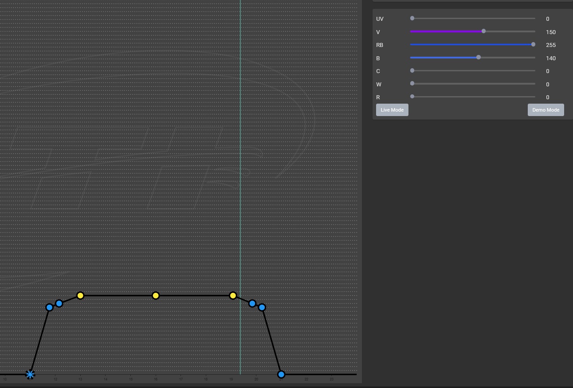Screen dimensions: 573x388
Task: Select the blue star point at hour 11
Action: (x=30, y=374)
